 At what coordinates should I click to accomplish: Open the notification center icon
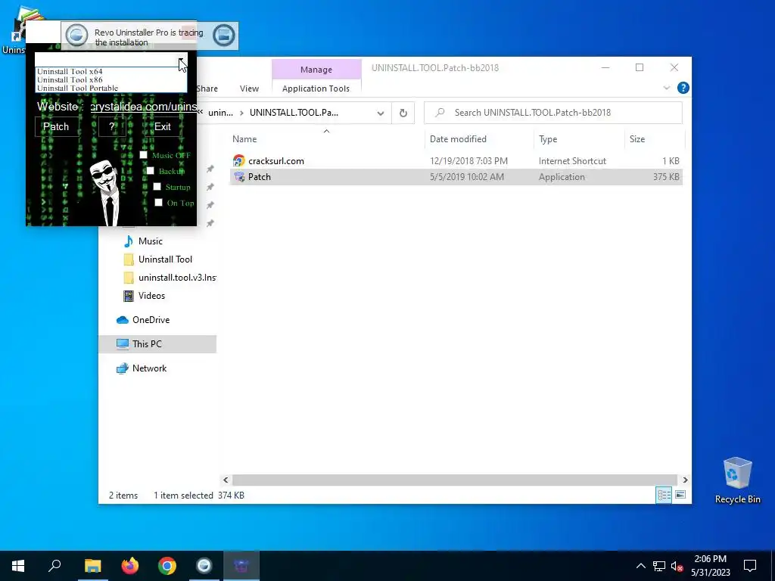click(x=750, y=566)
